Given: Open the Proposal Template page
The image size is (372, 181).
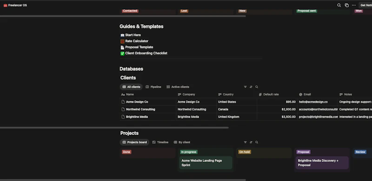Looking at the screenshot, I should pos(139,47).
